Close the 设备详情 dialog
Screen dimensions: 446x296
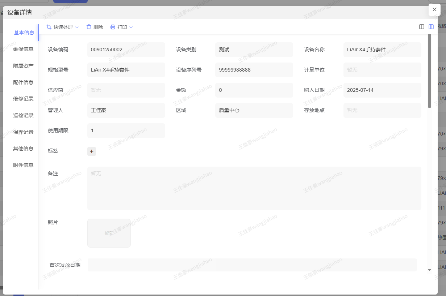(x=434, y=9)
